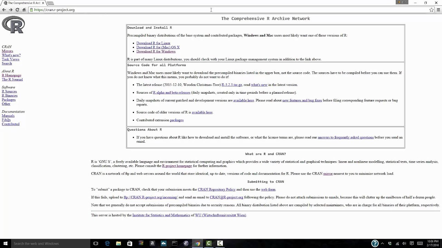
Task: Open The R Journal in the sidebar
Action: click(12, 80)
